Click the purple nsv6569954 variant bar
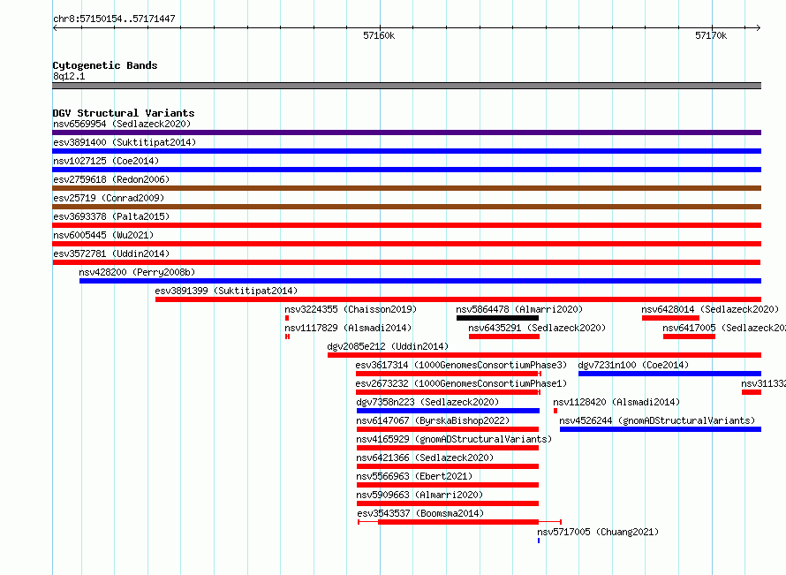The width and height of the screenshot is (786, 575). point(406,132)
